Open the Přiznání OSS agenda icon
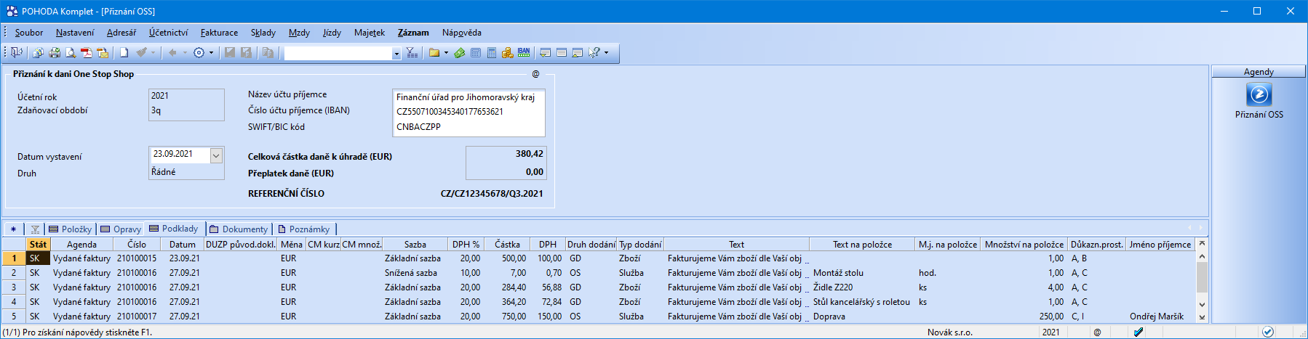The image size is (1308, 339). (1259, 95)
